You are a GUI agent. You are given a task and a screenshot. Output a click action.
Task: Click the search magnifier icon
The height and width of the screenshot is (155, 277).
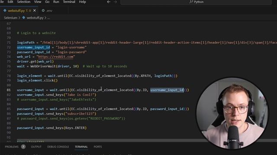point(191,2)
